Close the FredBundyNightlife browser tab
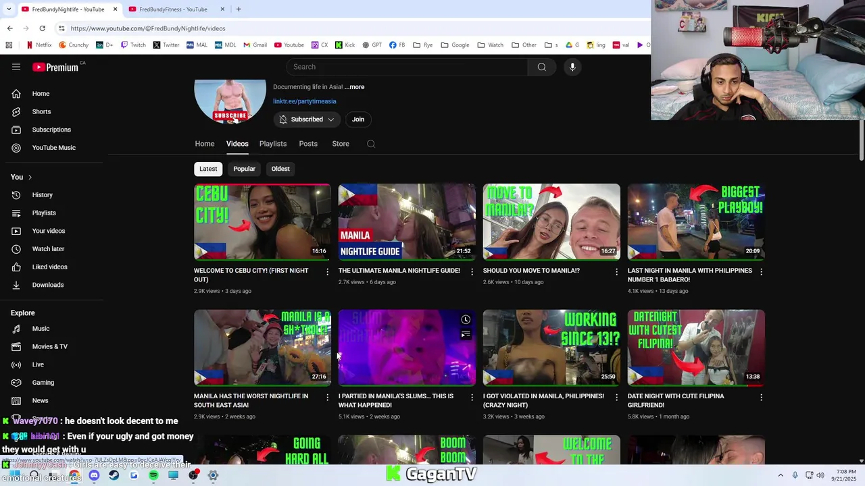 coord(115,9)
